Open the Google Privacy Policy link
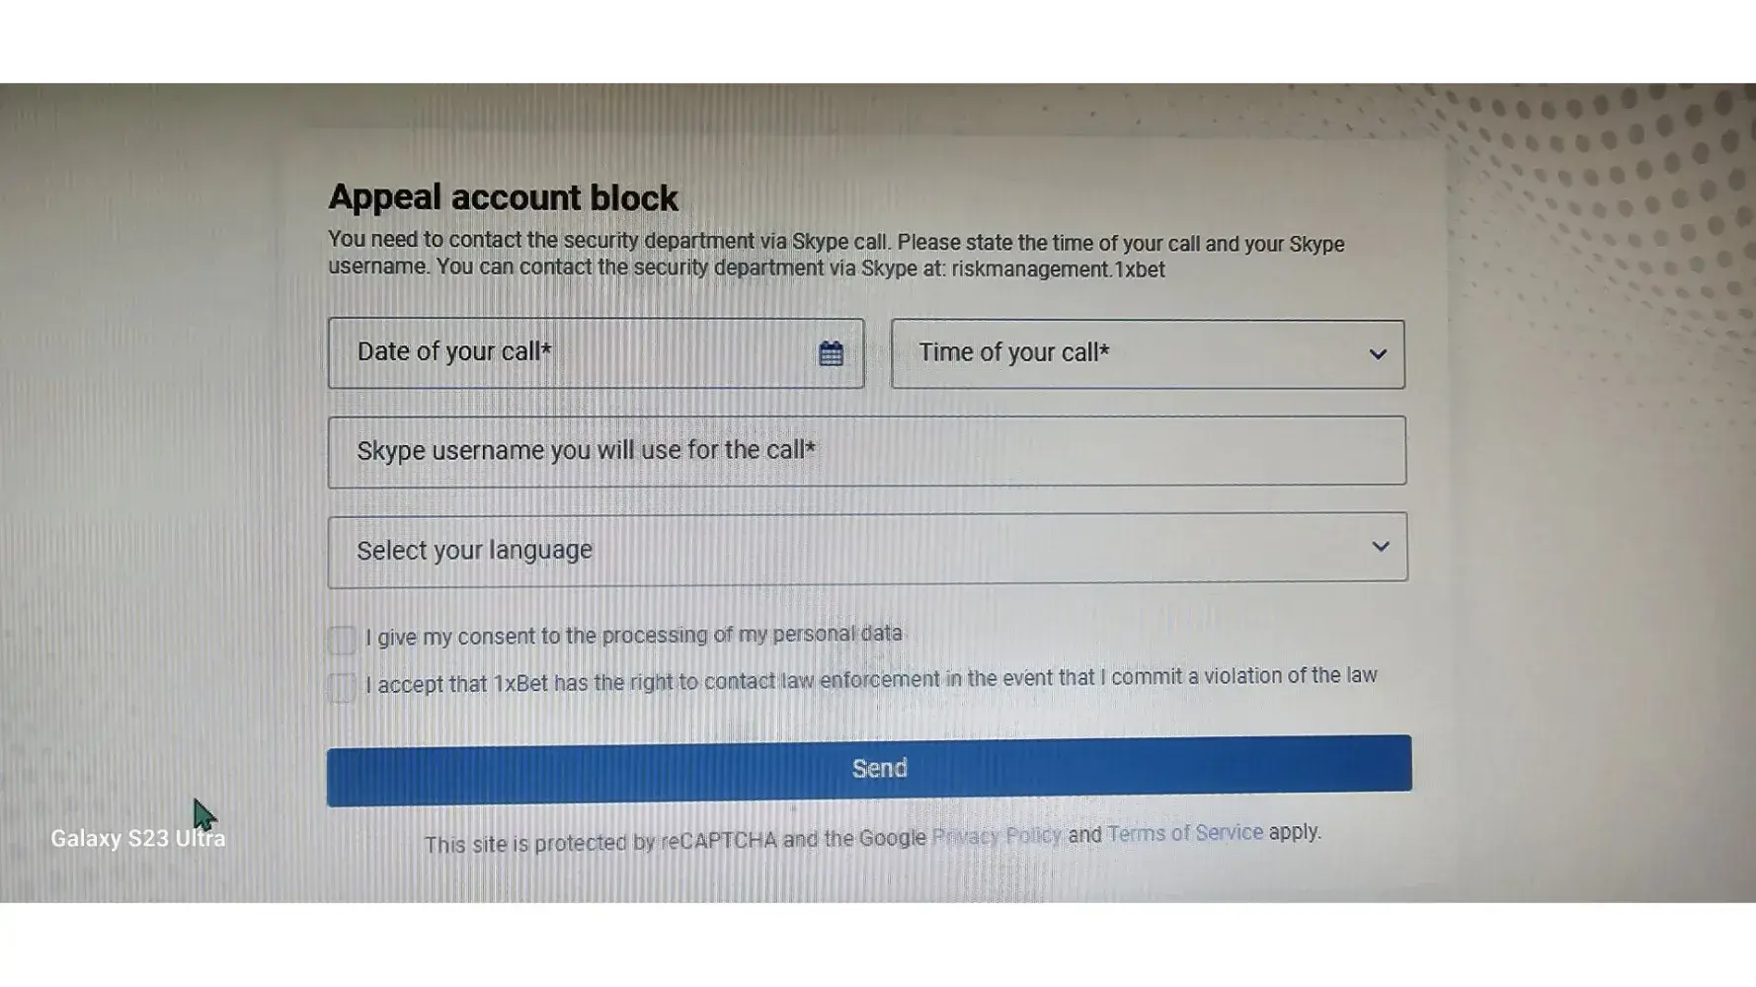1756x987 pixels. point(996,837)
